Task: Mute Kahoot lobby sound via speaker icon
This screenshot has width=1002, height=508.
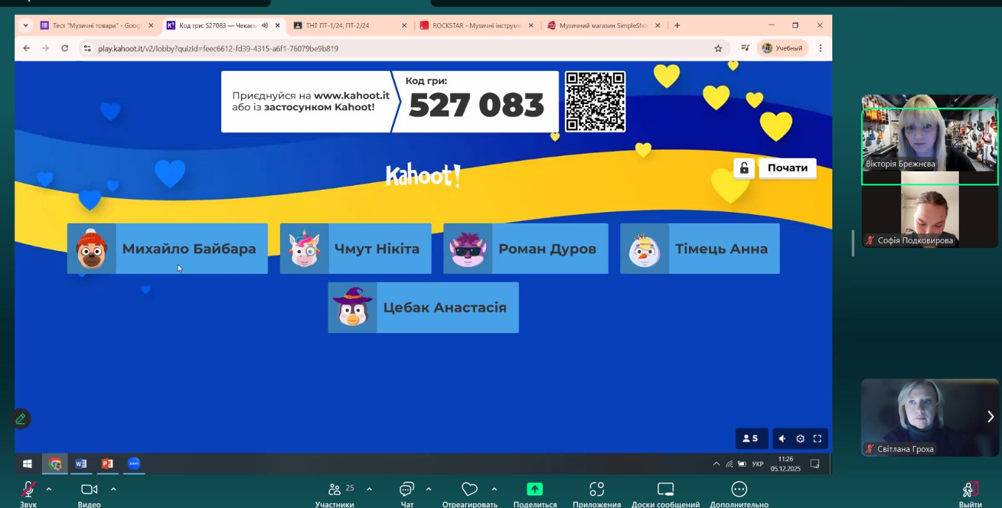Action: coord(782,438)
